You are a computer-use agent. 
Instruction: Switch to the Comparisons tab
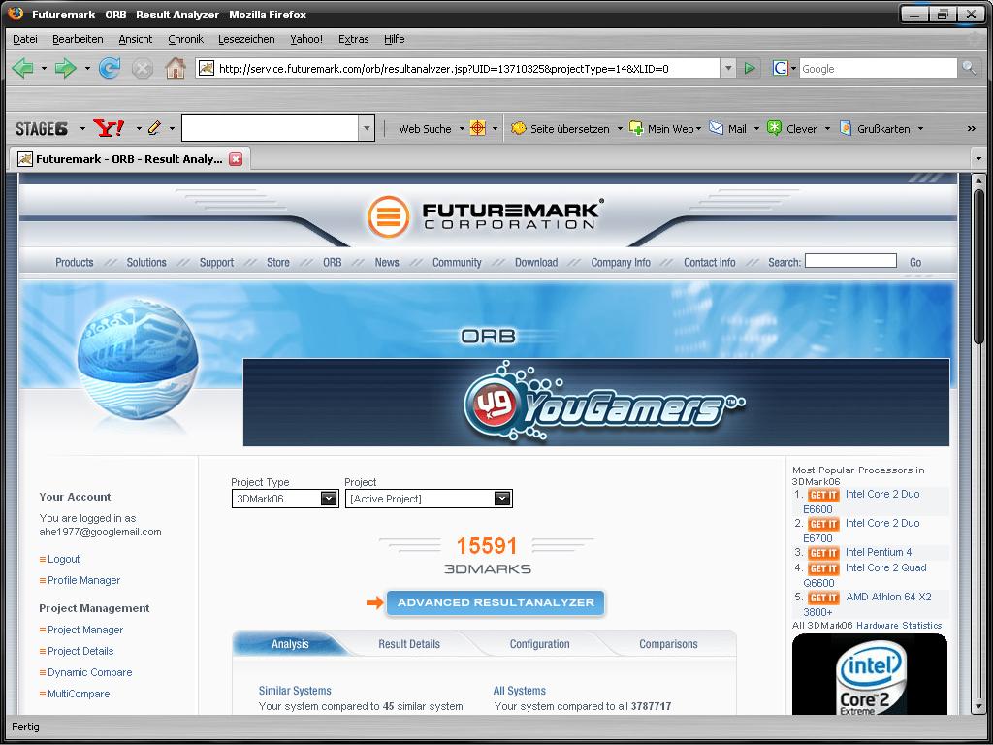point(668,644)
